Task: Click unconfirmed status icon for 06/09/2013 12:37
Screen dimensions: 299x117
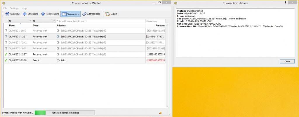Action: click(6, 37)
